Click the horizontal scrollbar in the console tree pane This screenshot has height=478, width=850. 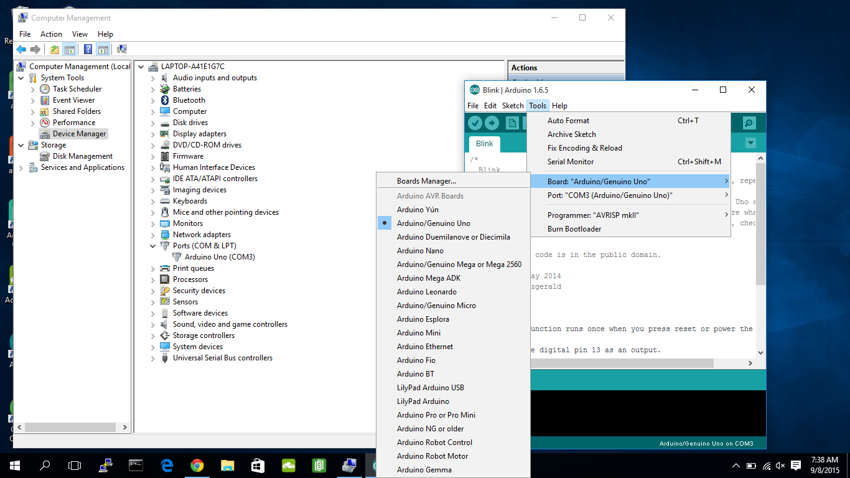coord(70,428)
